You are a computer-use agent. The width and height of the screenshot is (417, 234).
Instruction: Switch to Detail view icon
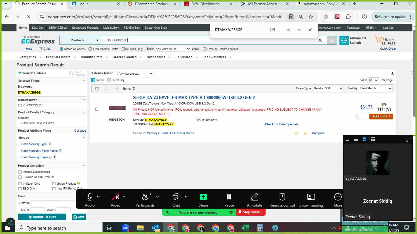pos(93,80)
